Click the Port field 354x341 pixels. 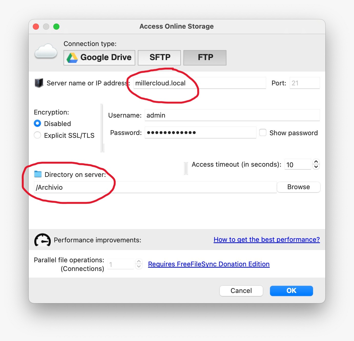(x=305, y=83)
